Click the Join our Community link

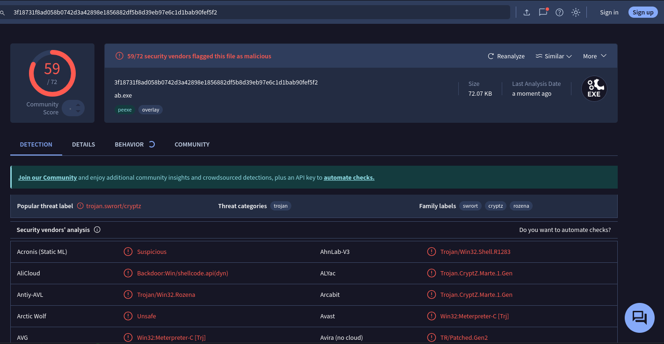coord(47,177)
